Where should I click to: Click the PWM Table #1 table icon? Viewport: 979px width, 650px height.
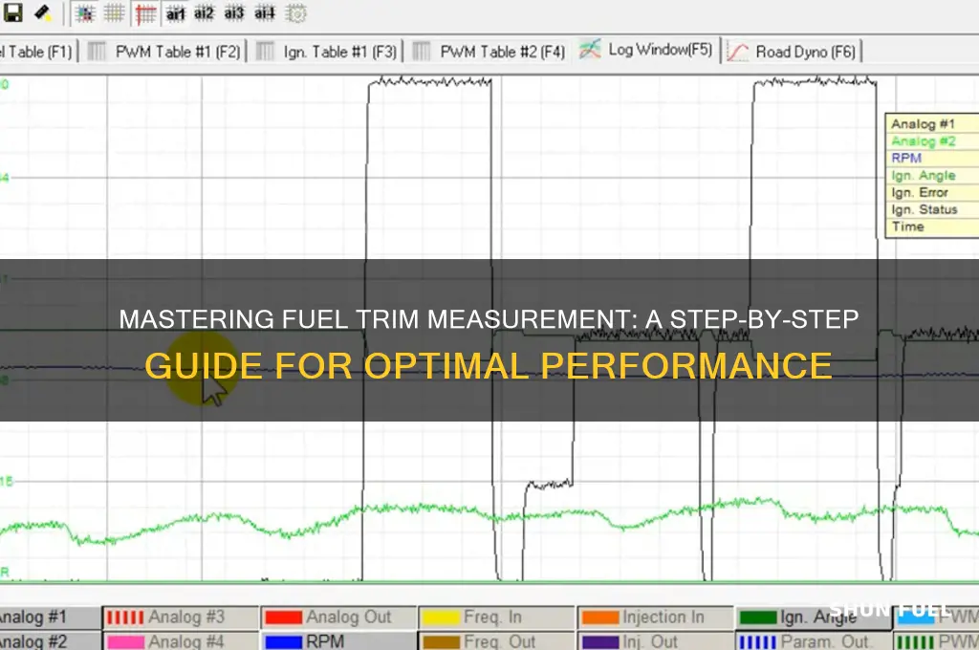coord(97,52)
